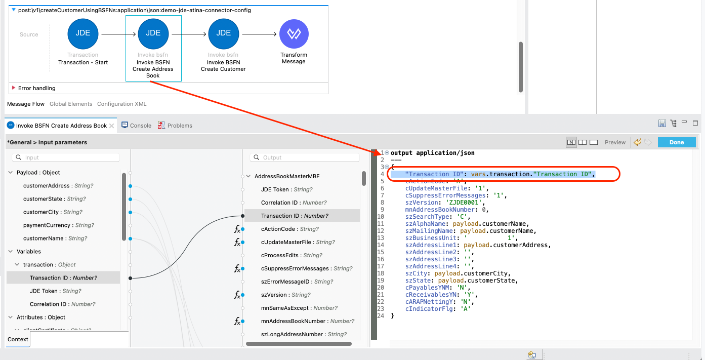Switch to script-only single pane view
705x360 pixels.
[x=594, y=142]
